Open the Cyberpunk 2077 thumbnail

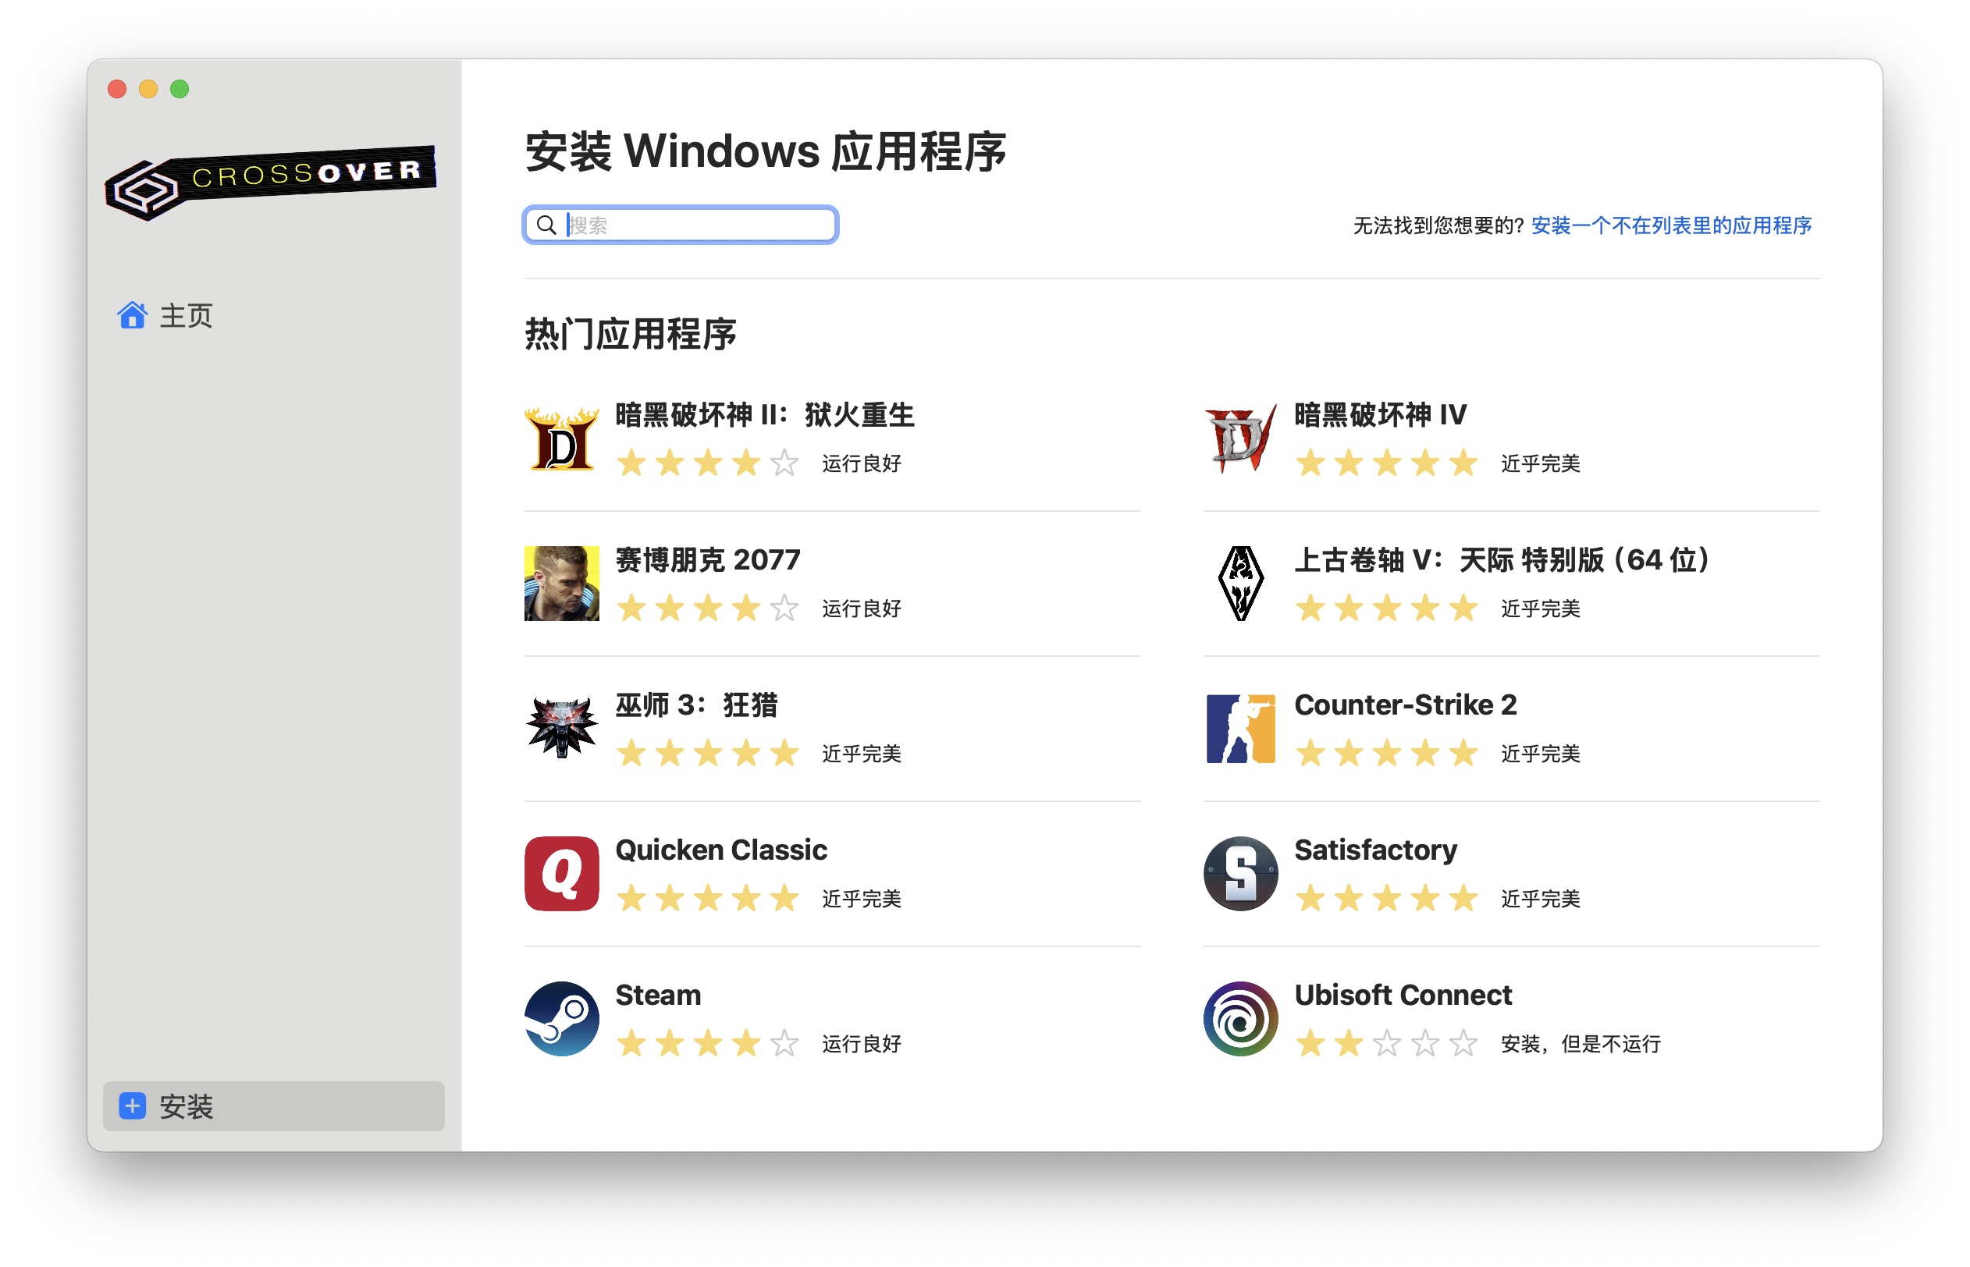click(561, 584)
